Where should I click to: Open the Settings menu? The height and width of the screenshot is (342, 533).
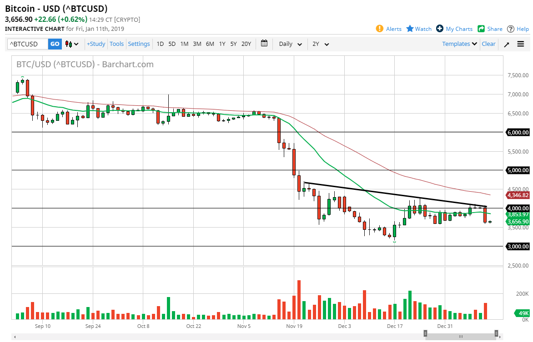click(x=139, y=44)
